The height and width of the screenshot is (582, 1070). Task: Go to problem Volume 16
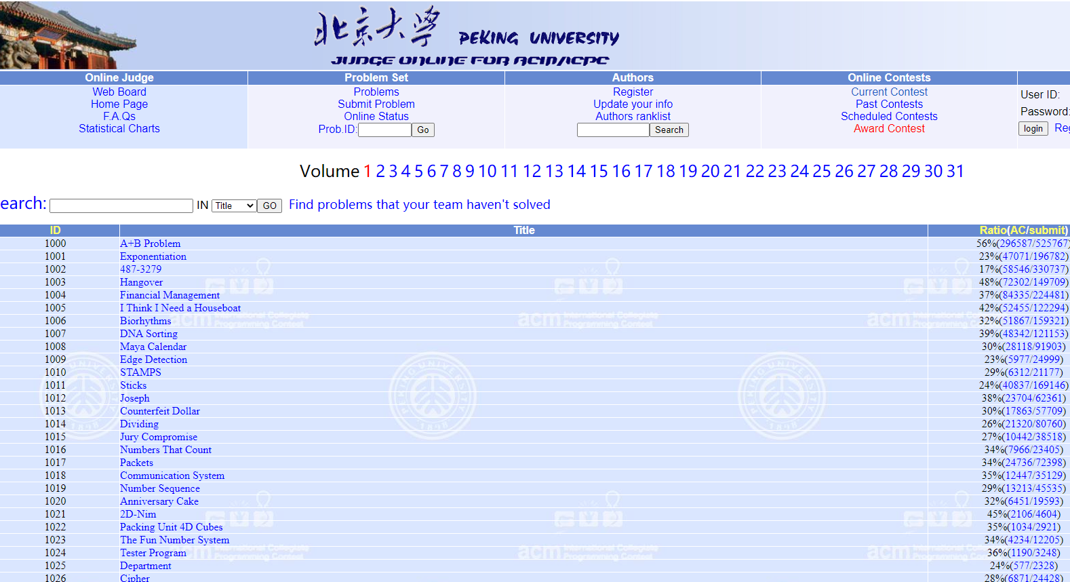621,171
